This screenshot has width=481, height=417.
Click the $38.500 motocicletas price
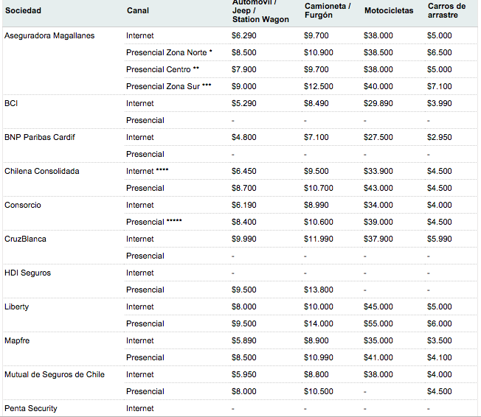[378, 52]
